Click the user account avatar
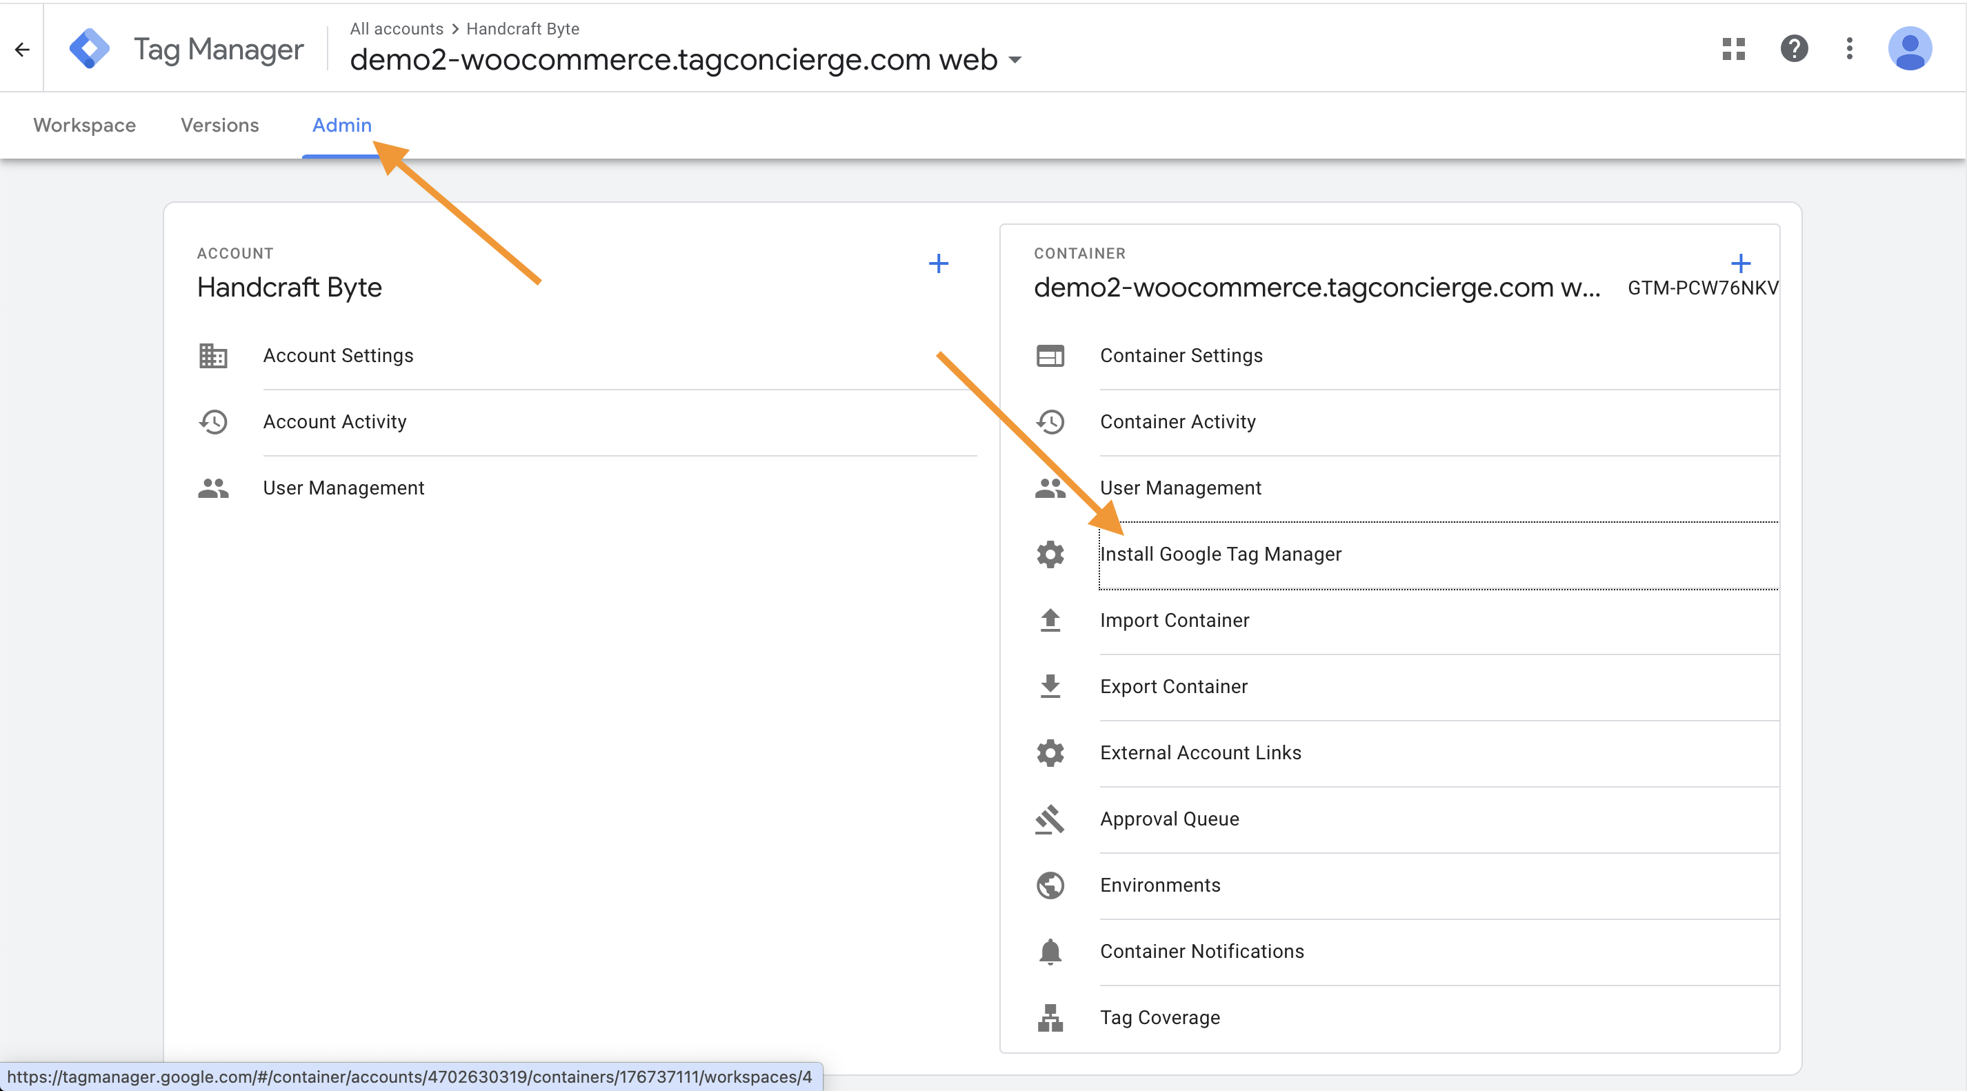The width and height of the screenshot is (1967, 1091). (1910, 49)
